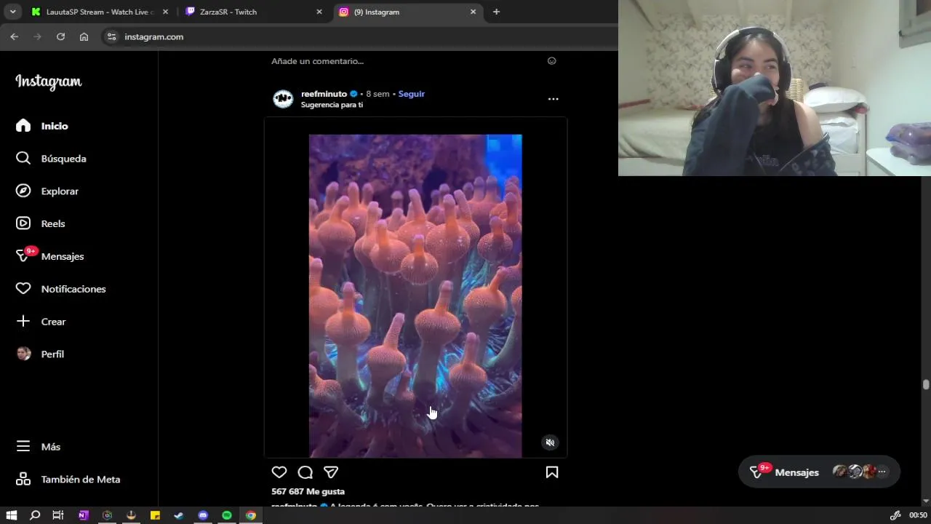Close the Instagram tab

(x=473, y=12)
